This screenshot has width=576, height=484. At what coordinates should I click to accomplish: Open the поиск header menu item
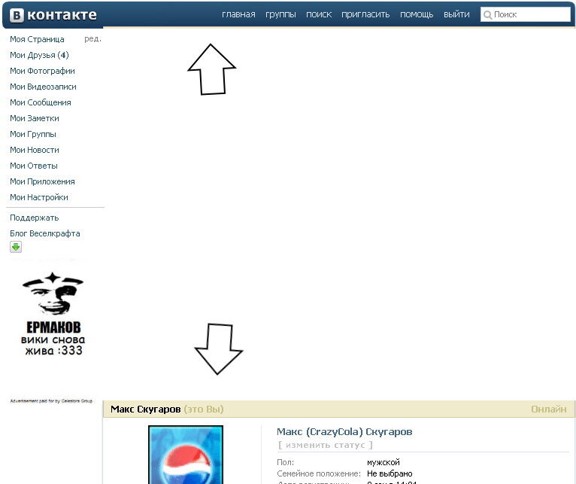tap(319, 14)
